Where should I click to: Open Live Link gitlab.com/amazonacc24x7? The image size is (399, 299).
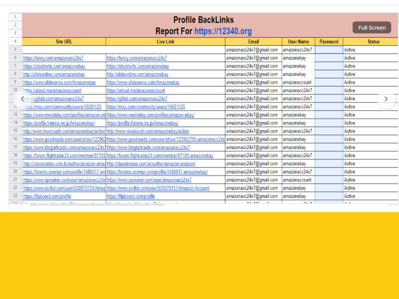click(137, 98)
